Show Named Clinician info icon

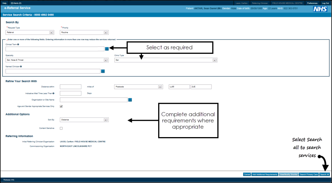(x=21, y=66)
